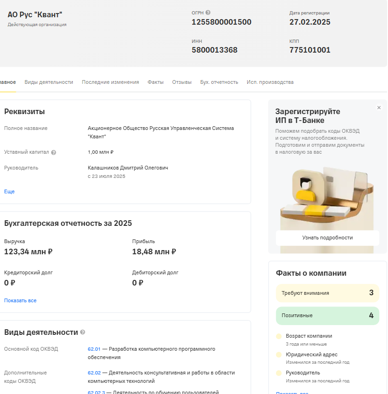The height and width of the screenshot is (394, 388).
Task: Switch to the Бух. отчетность tab
Action: point(219,82)
